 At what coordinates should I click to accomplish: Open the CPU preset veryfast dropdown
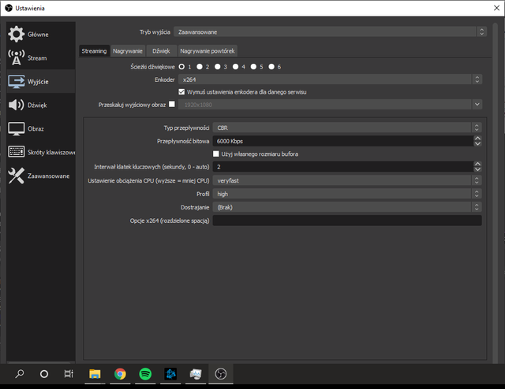pyautogui.click(x=347, y=180)
